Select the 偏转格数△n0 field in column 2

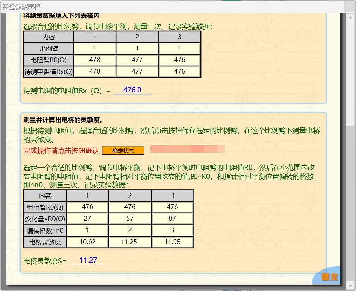(x=130, y=230)
